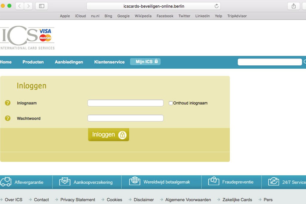The image size is (306, 204).
Task: Click the help icon beside Inlognaam
Action: point(8,103)
